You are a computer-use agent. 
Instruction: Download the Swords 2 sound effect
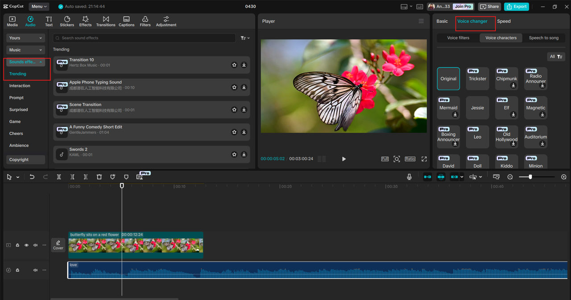pyautogui.click(x=244, y=154)
